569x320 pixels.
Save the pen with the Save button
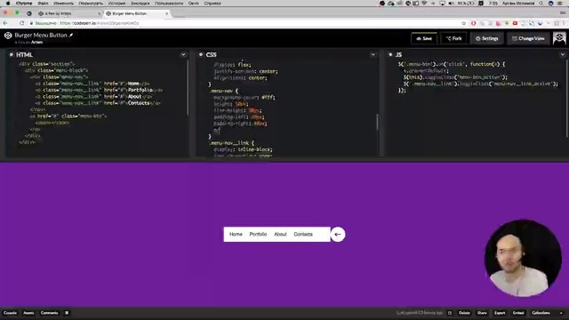(424, 38)
